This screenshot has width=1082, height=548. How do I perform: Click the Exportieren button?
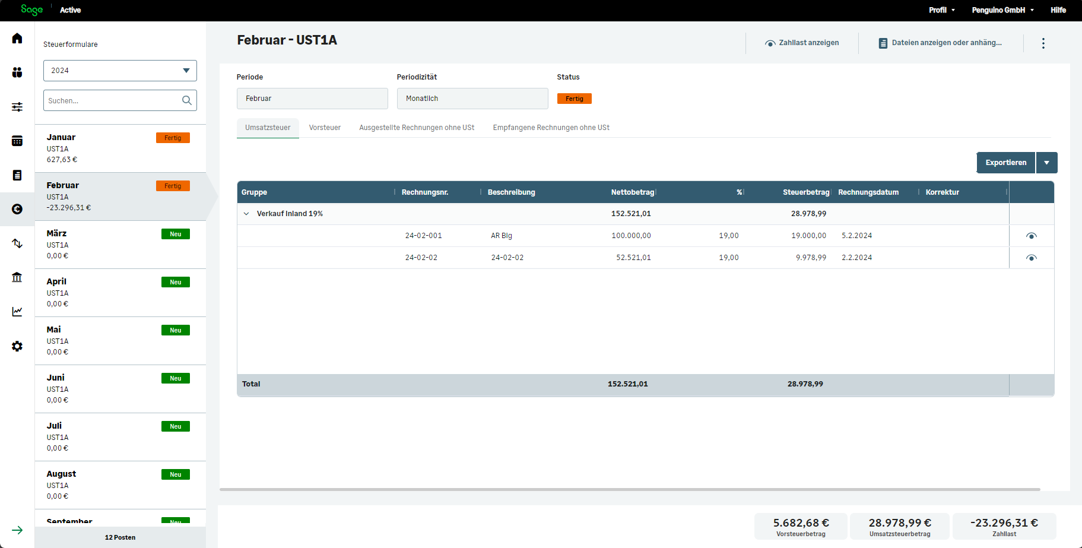coord(1005,163)
